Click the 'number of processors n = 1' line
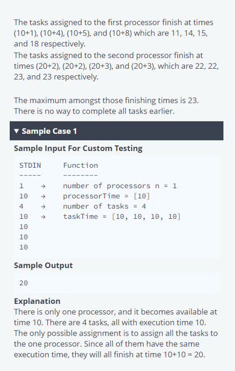 [120, 186]
